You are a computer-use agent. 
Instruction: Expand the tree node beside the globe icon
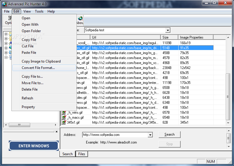pyautogui.click(x=6, y=48)
